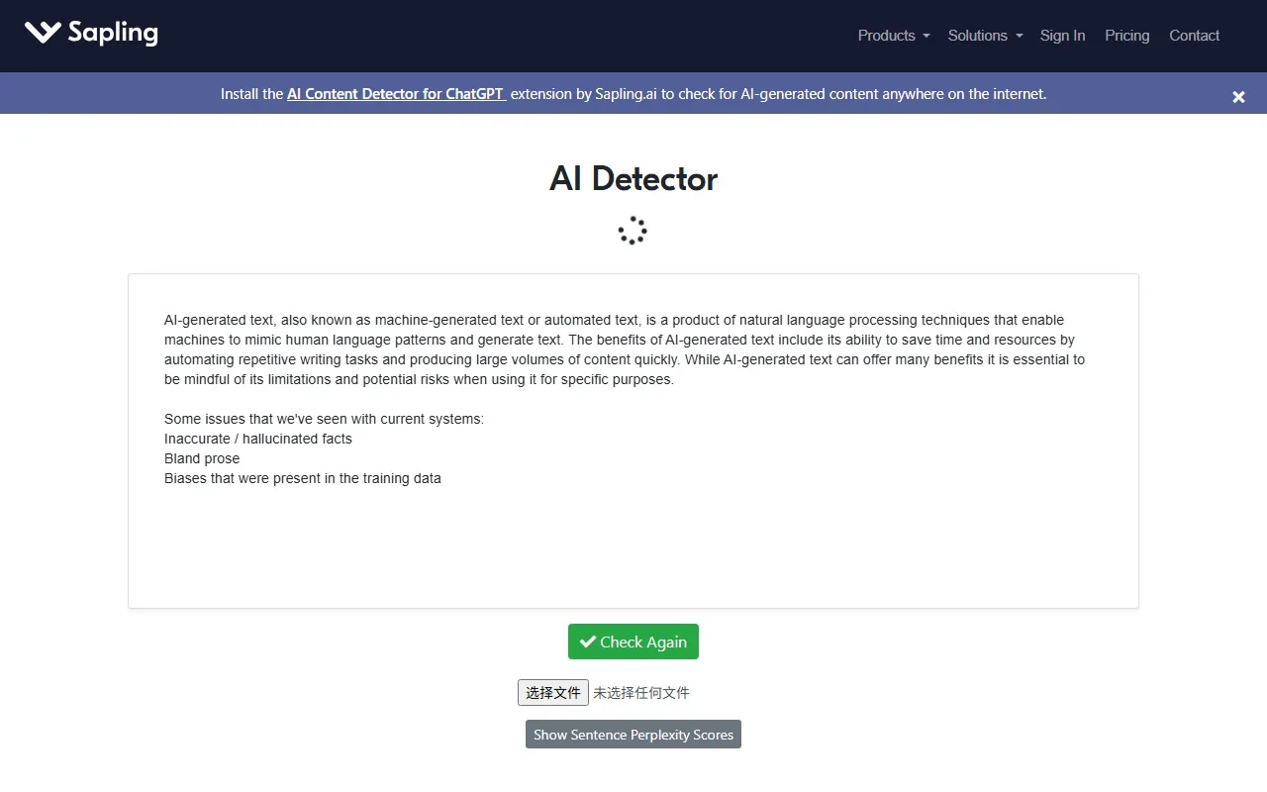1267x792 pixels.
Task: Click the AI Detector page heading
Action: coord(633,179)
